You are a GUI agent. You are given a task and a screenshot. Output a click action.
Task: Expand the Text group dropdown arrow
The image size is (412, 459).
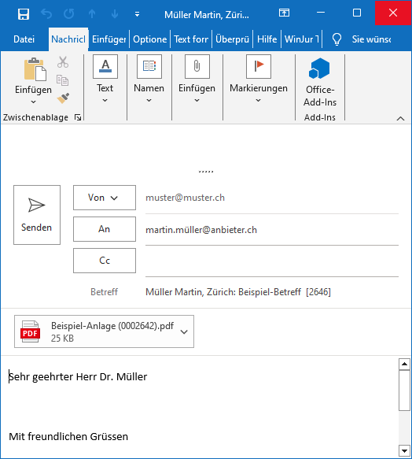pyautogui.click(x=105, y=101)
